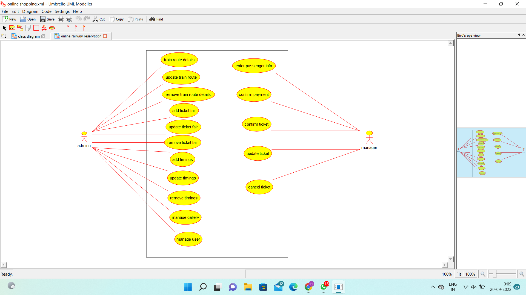Close the online railway reservation tab
Image resolution: width=526 pixels, height=295 pixels.
point(105,36)
